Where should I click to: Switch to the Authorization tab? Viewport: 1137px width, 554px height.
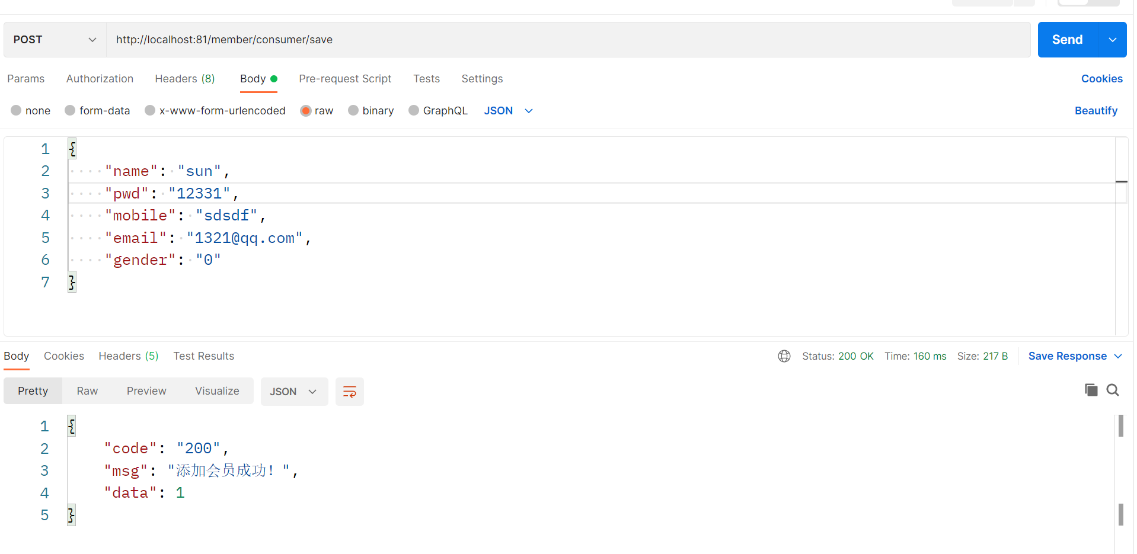(x=100, y=79)
